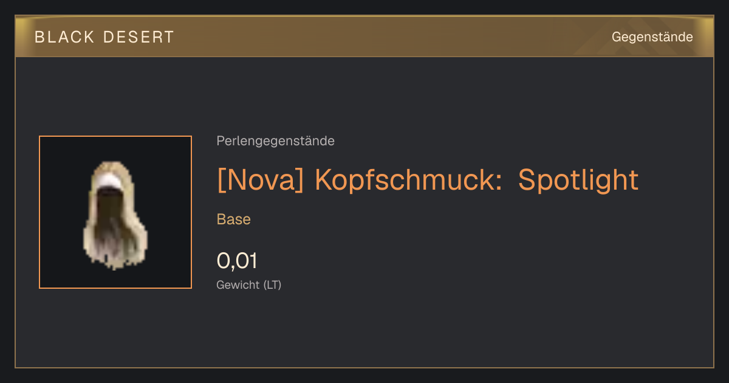Click the Gewicht (LT) label
The height and width of the screenshot is (383, 729).
[249, 285]
